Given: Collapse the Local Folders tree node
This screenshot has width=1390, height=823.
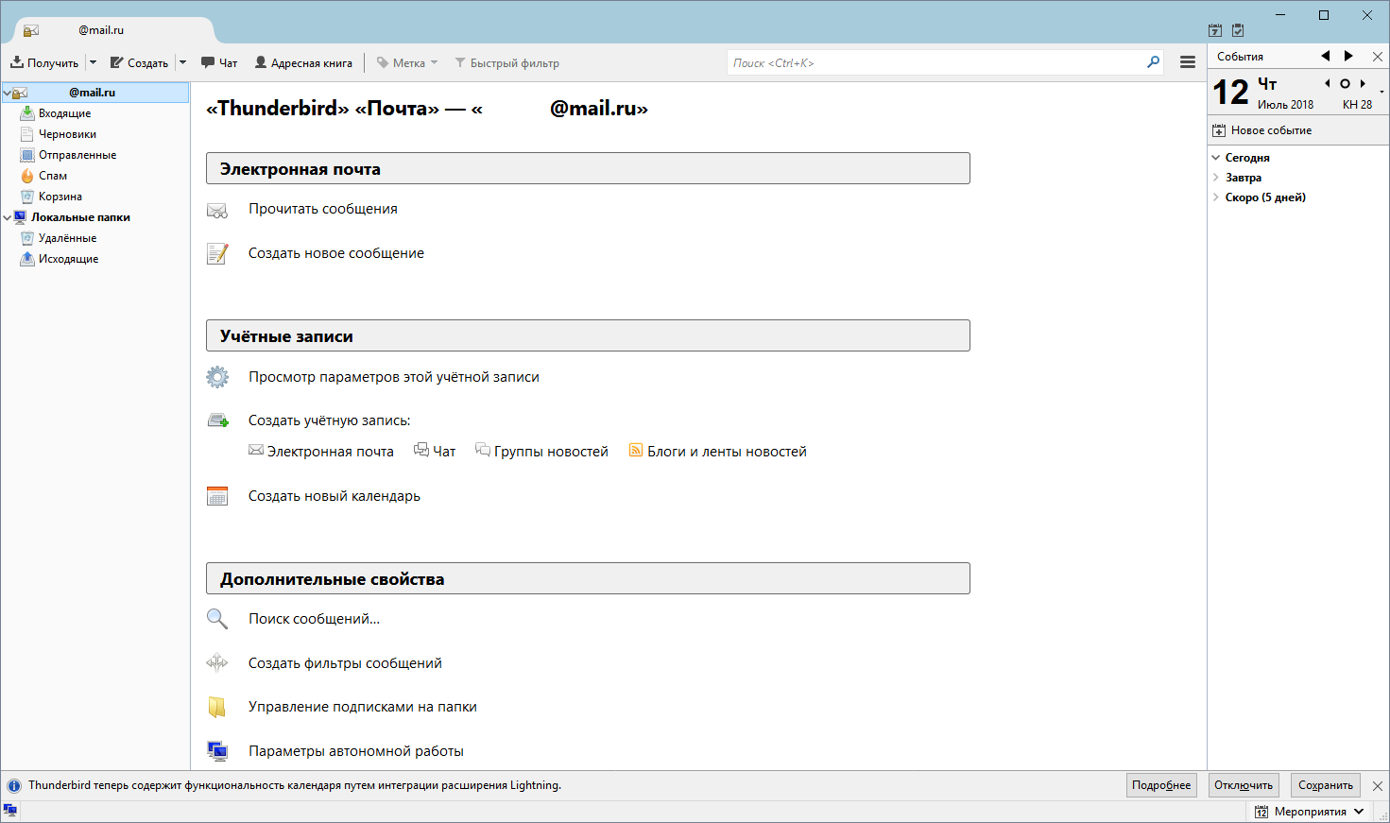Looking at the screenshot, I should point(8,217).
